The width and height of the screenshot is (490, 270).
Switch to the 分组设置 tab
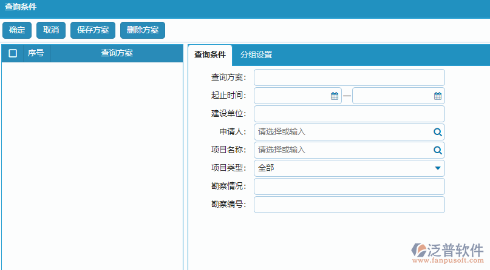[x=256, y=54]
